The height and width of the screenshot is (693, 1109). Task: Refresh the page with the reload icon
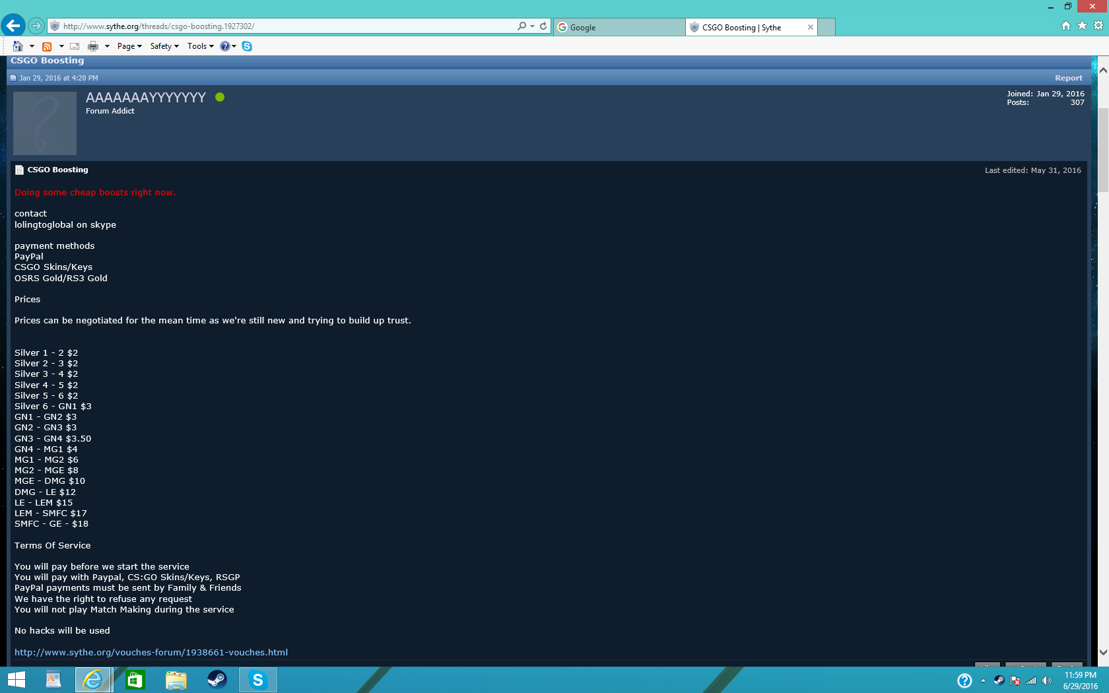[543, 26]
